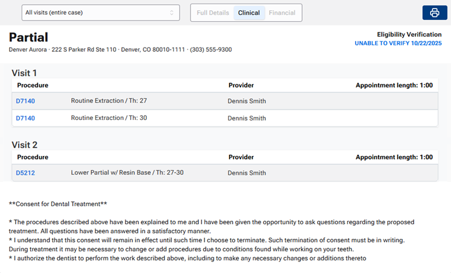
Task: Click provider Dennis Smith in tooth 27 row
Action: coord(247,101)
